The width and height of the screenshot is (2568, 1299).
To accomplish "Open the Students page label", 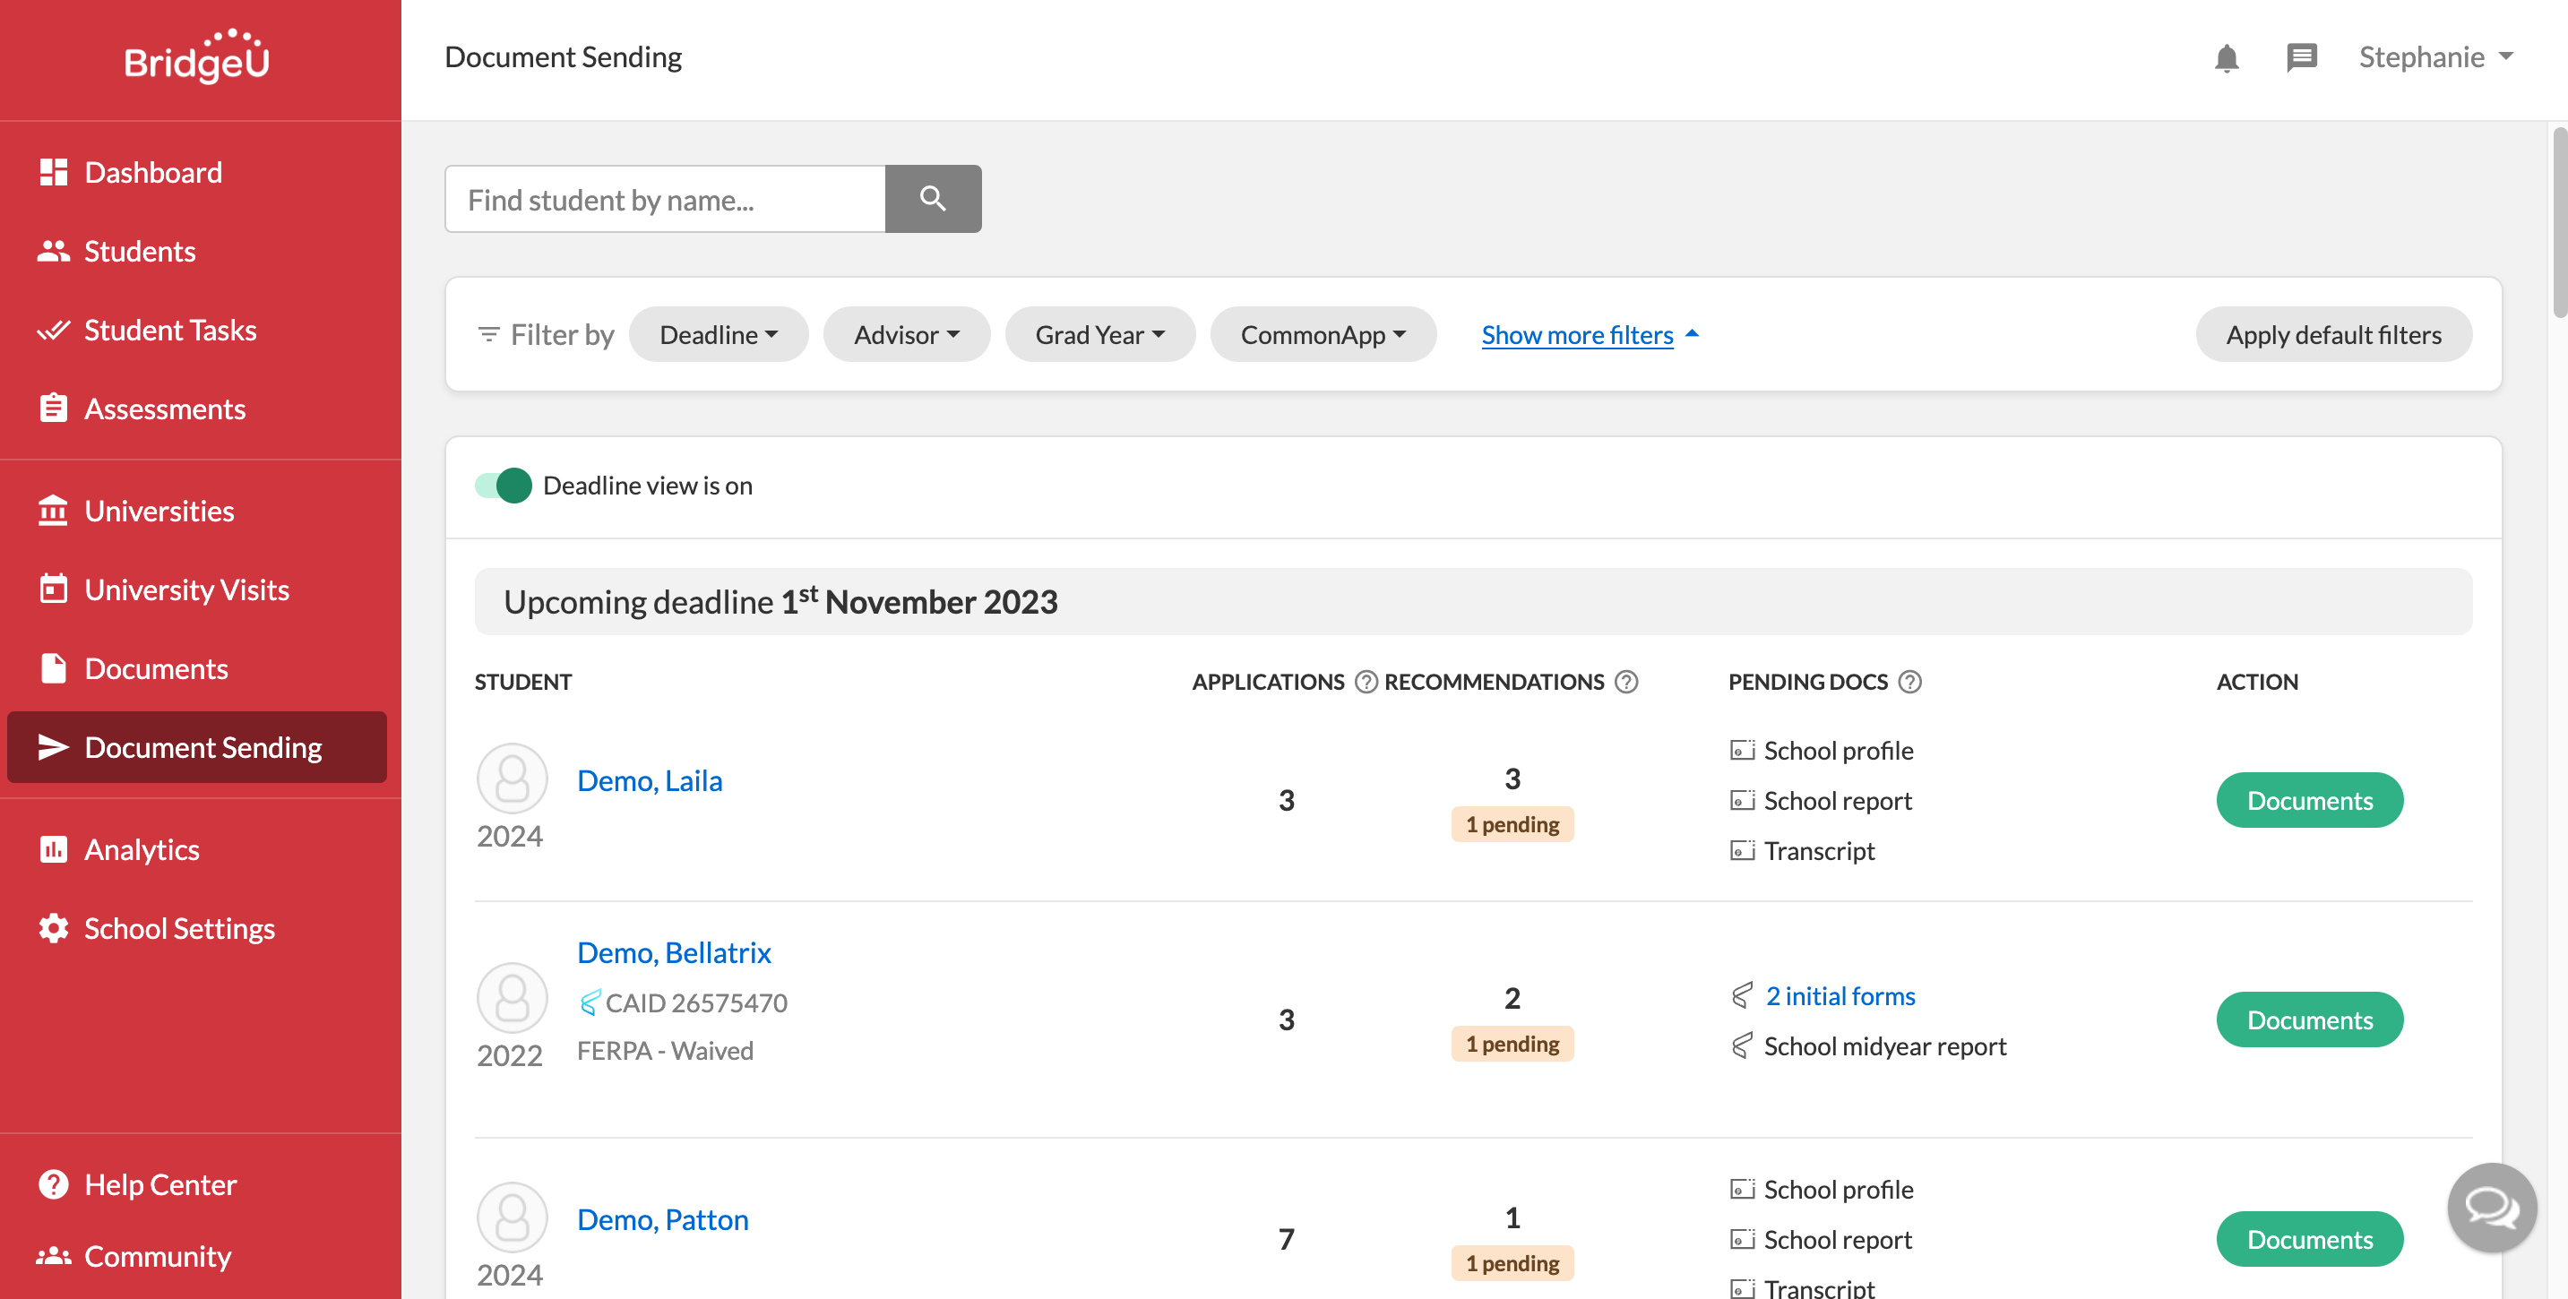I will coord(140,251).
